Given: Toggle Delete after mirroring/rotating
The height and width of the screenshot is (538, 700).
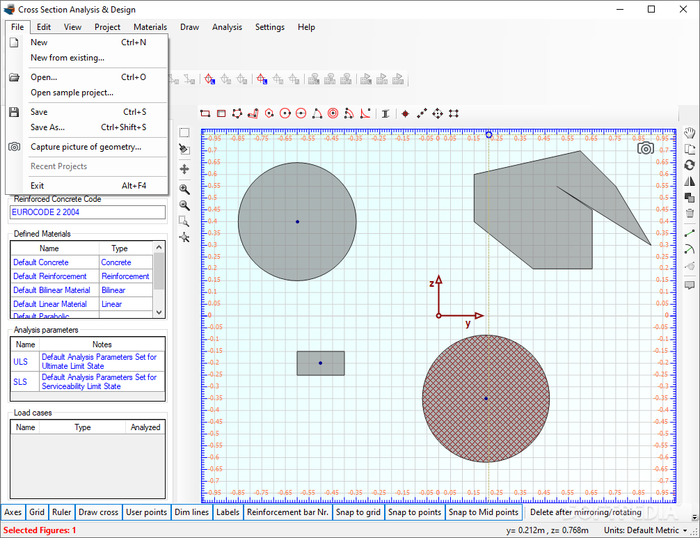Looking at the screenshot, I should pyautogui.click(x=586, y=512).
